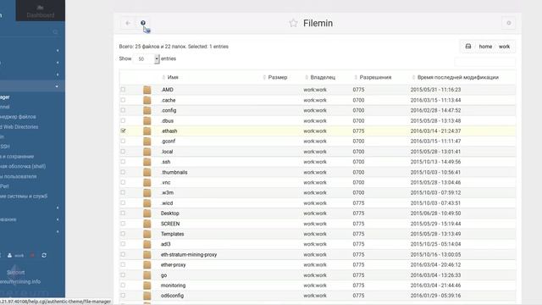Sort the table by Имя column
The image size is (542, 305).
tap(173, 77)
